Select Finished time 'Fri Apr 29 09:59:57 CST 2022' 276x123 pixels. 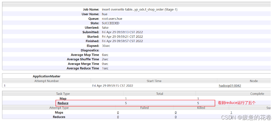[x=122, y=41]
